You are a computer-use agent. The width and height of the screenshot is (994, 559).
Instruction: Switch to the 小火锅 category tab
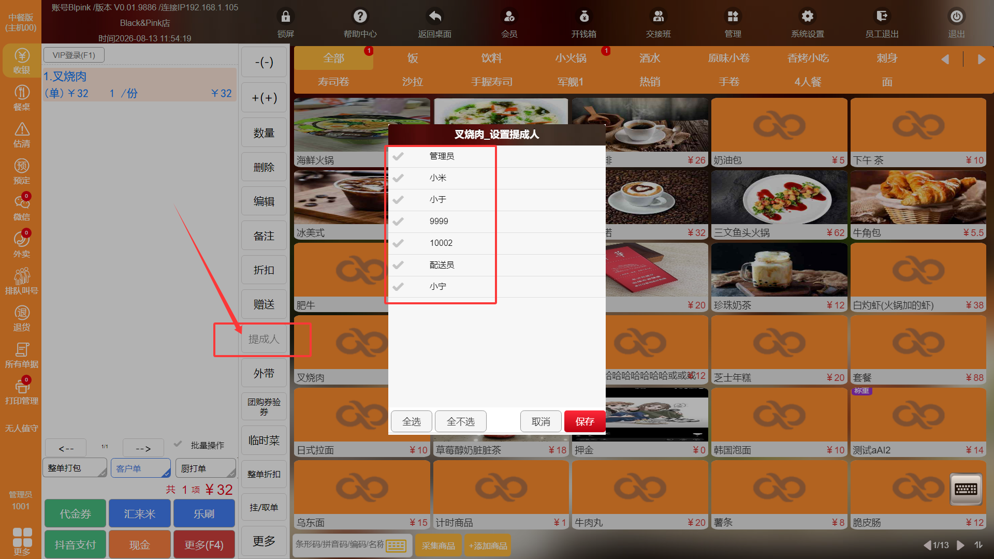(571, 58)
